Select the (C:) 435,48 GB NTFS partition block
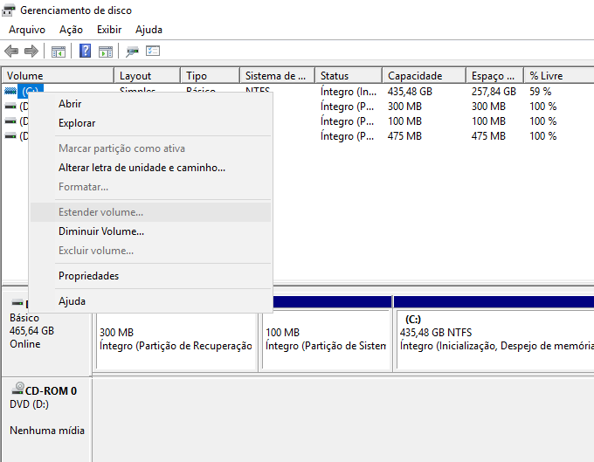This screenshot has width=594, height=462. point(495,339)
